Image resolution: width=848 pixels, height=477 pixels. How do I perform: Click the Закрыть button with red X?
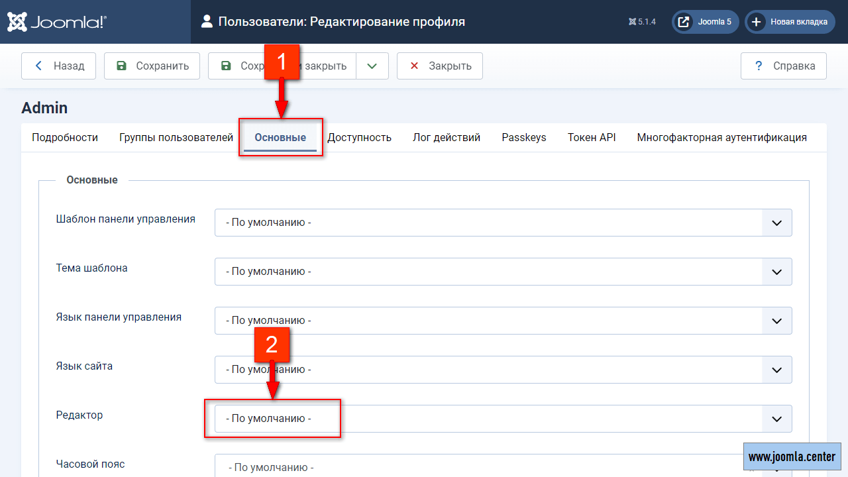(440, 66)
